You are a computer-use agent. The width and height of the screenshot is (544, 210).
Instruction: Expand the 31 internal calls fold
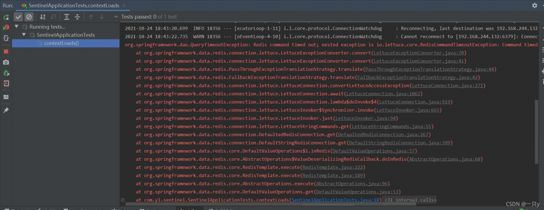click(410, 200)
